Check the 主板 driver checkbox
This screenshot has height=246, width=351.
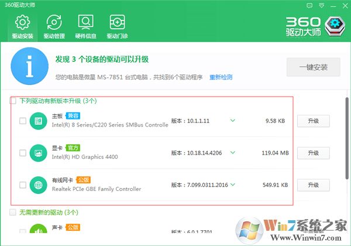point(22,121)
